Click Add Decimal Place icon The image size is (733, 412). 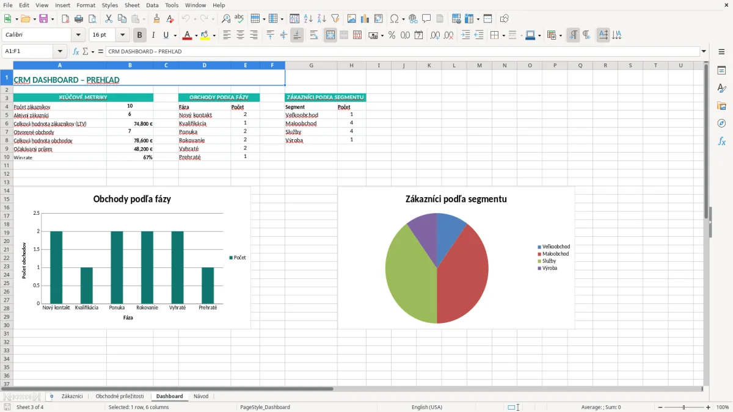click(x=436, y=35)
